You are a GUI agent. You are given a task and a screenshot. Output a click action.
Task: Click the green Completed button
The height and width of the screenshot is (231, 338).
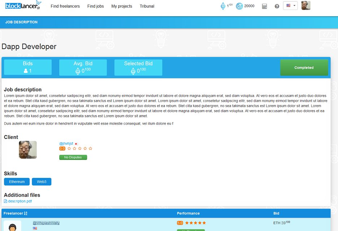304,67
